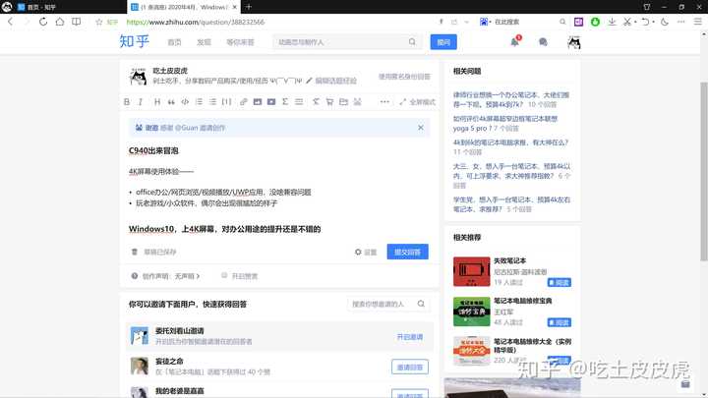708x398 pixels.
Task: Click 委托刘看山邀请 avatar thumbnail
Action: click(x=139, y=336)
